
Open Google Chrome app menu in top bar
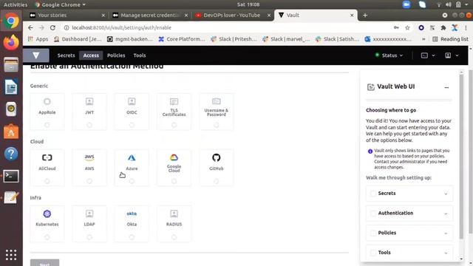[60, 4]
